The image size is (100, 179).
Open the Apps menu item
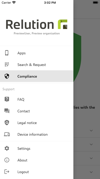click(x=36, y=53)
